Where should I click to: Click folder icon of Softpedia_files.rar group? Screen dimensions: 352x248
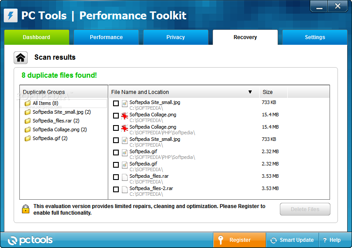(27, 121)
